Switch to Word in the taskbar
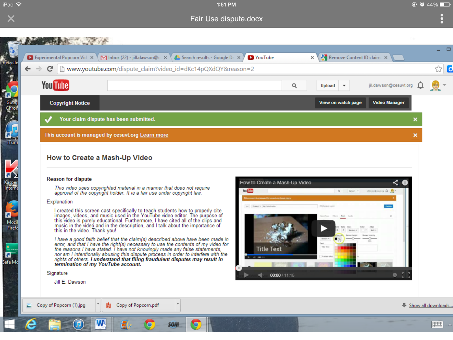453x340 pixels. [101, 324]
